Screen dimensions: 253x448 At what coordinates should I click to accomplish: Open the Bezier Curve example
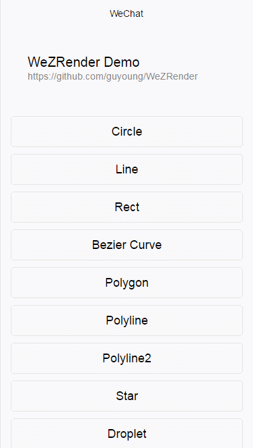click(126, 245)
